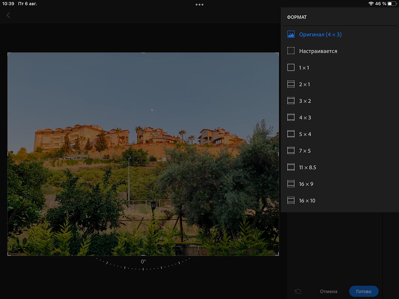Click the dashed square Custom format icon

[x=291, y=51]
